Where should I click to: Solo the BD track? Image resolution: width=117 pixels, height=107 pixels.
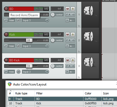(73, 9)
